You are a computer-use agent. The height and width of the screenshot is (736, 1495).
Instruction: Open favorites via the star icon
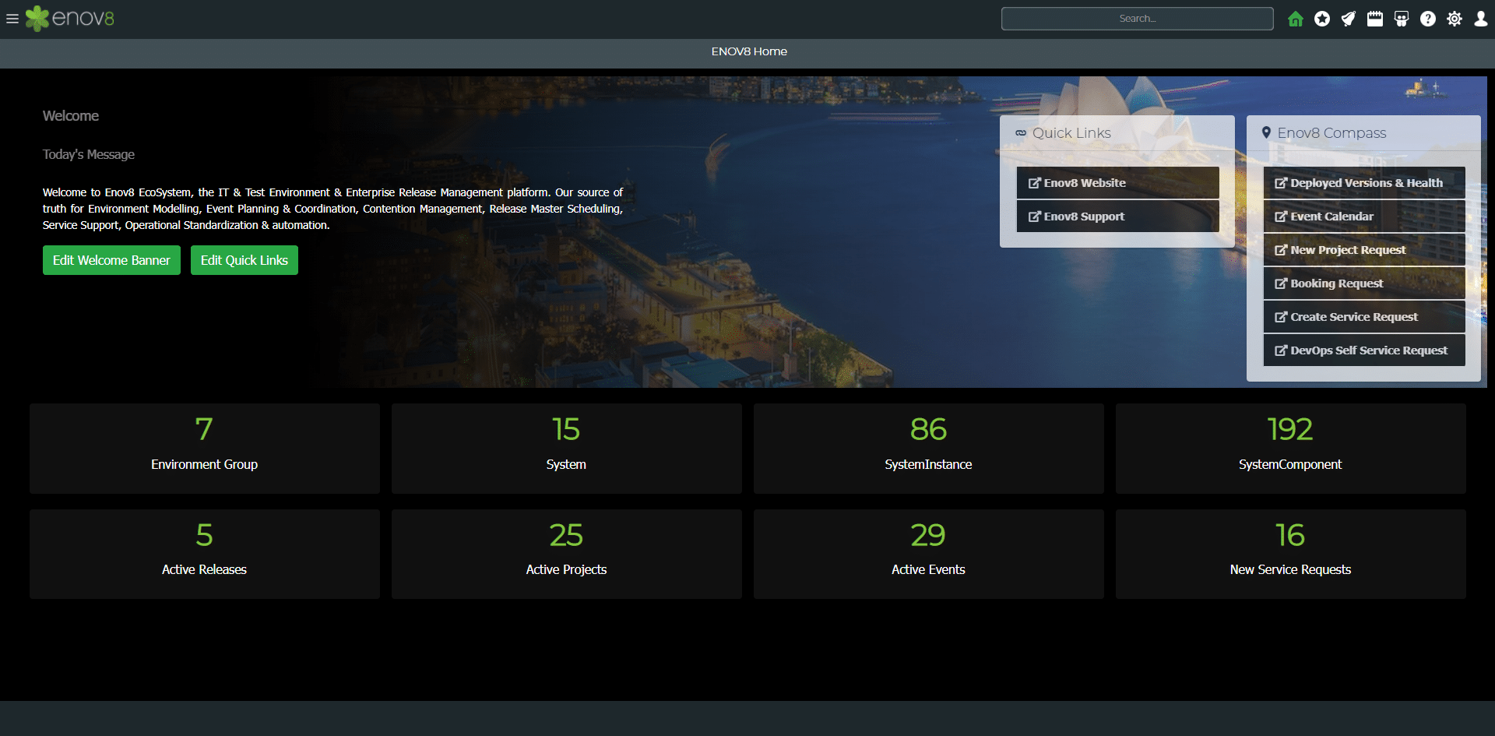click(x=1322, y=19)
